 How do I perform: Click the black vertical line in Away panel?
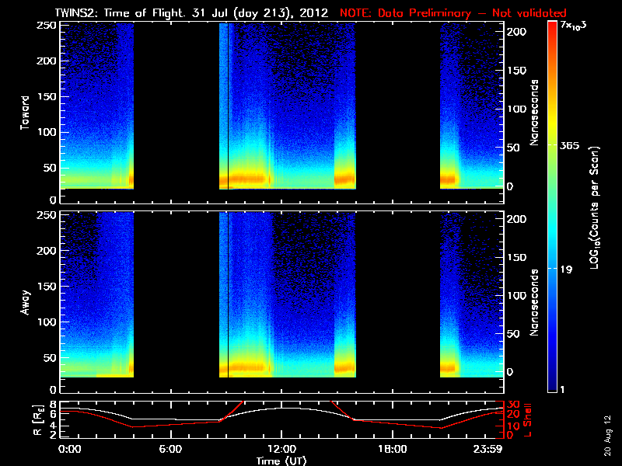coord(229,295)
